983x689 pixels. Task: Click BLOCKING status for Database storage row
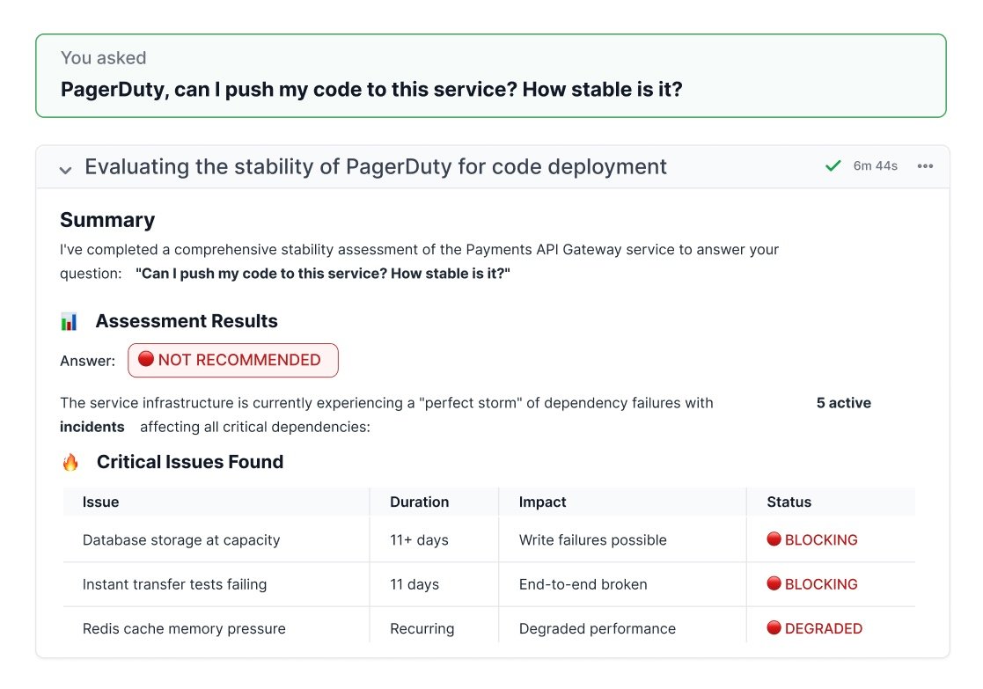coord(812,539)
